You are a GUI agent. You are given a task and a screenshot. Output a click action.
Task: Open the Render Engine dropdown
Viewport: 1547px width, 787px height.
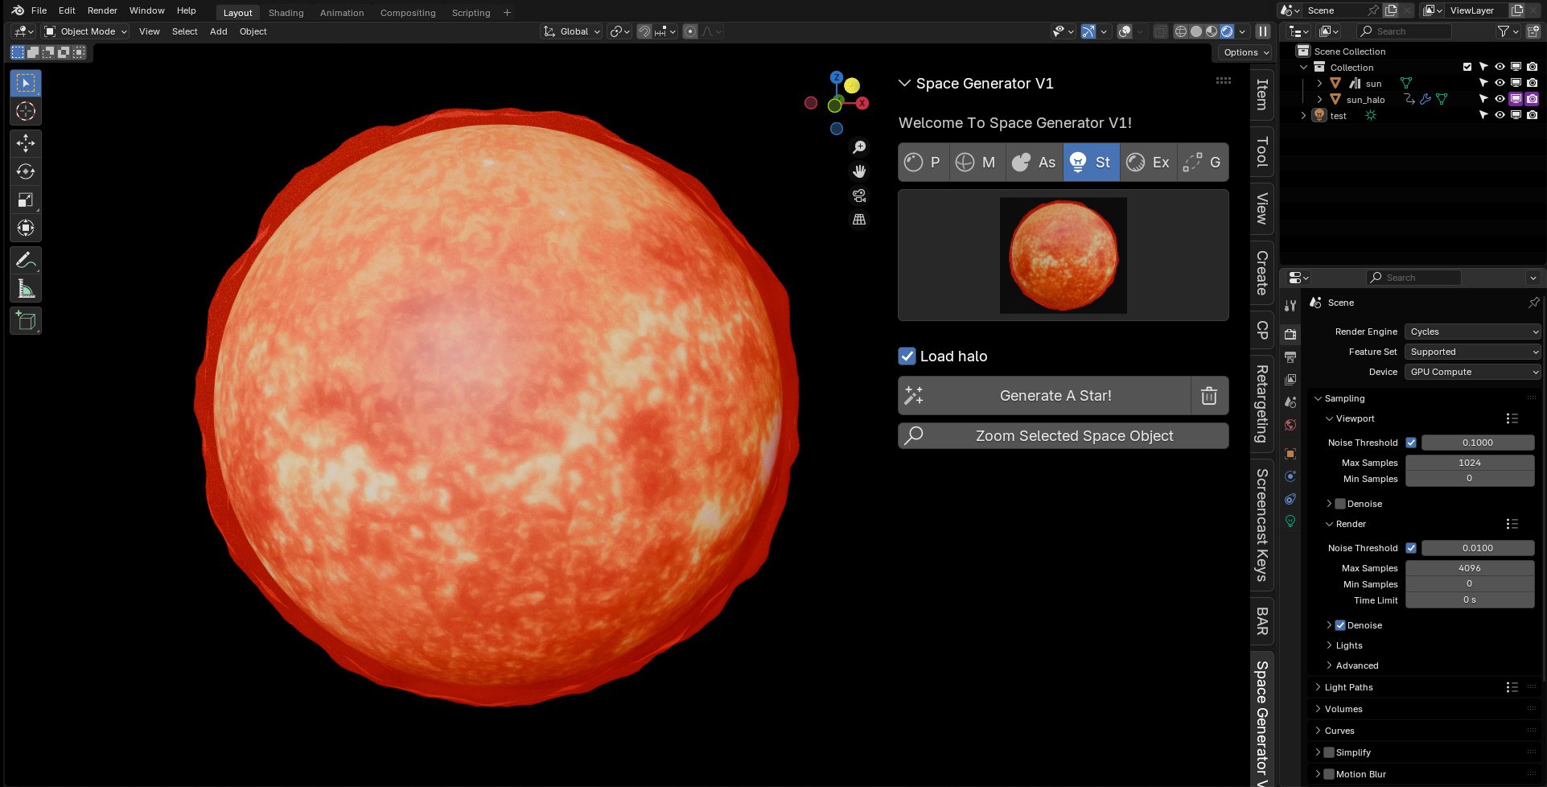pyautogui.click(x=1472, y=331)
